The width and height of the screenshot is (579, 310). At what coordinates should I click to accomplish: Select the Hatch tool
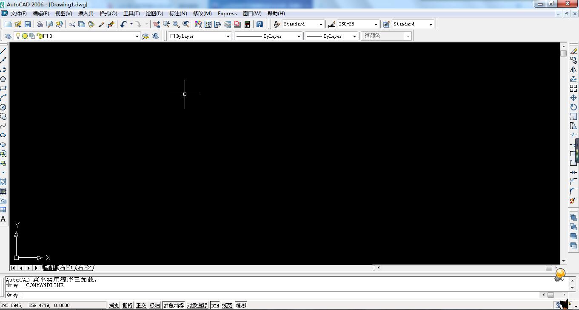point(3,182)
